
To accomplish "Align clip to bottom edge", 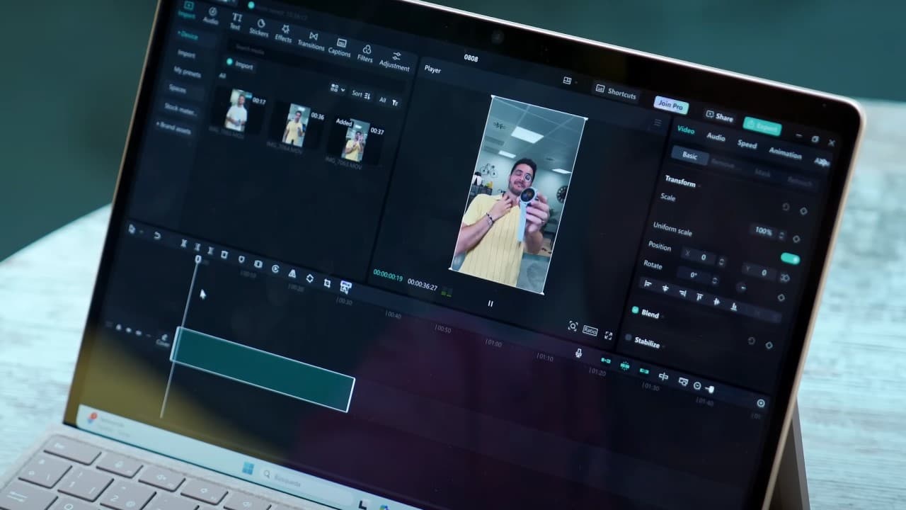I will pos(734,306).
